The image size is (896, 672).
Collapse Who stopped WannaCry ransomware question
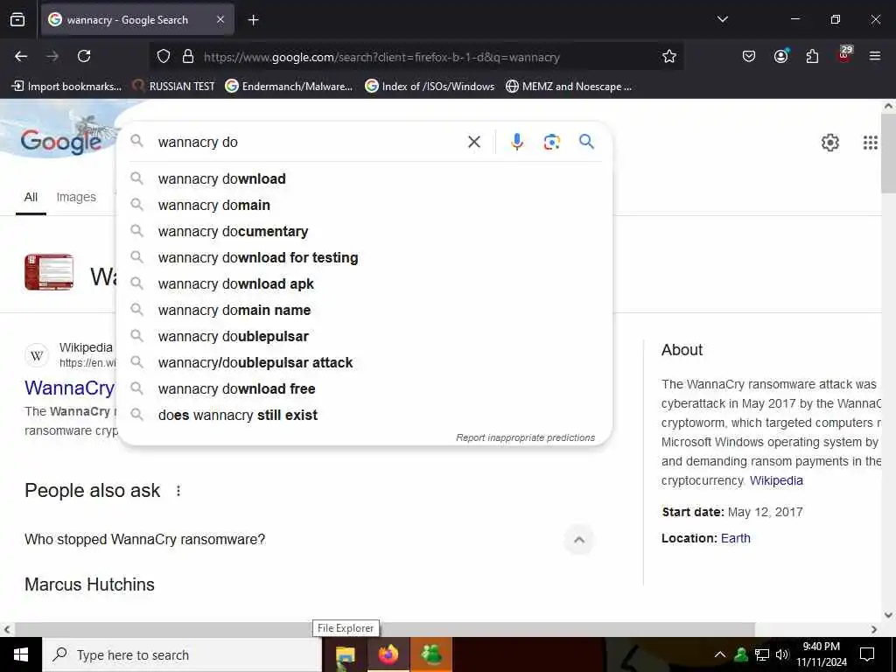[579, 539]
